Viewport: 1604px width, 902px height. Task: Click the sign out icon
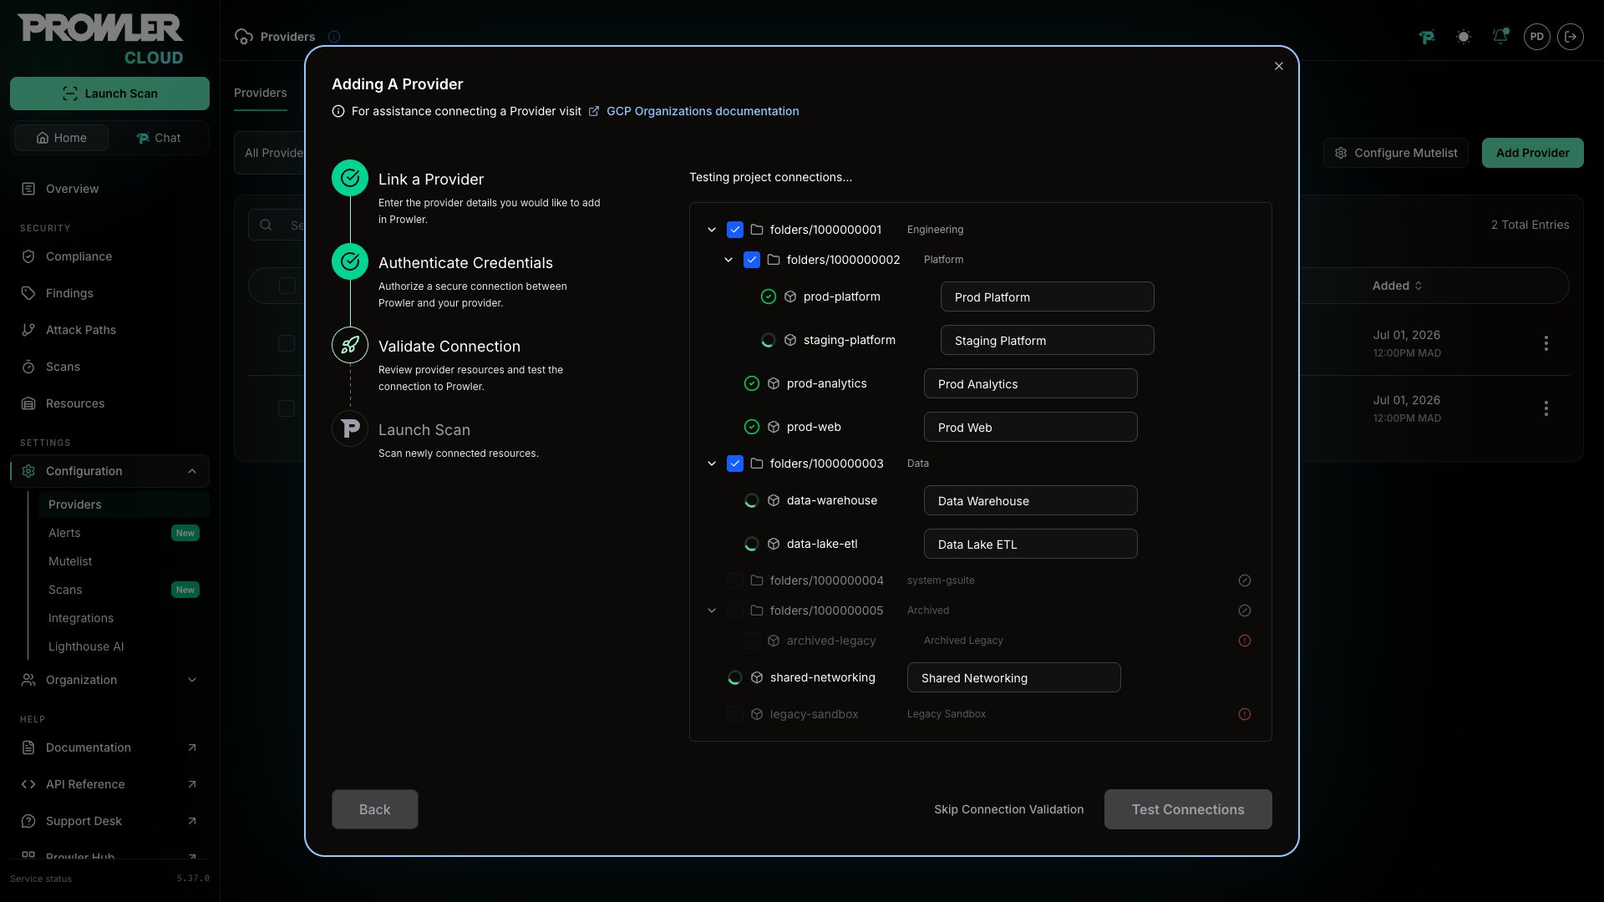point(1571,37)
